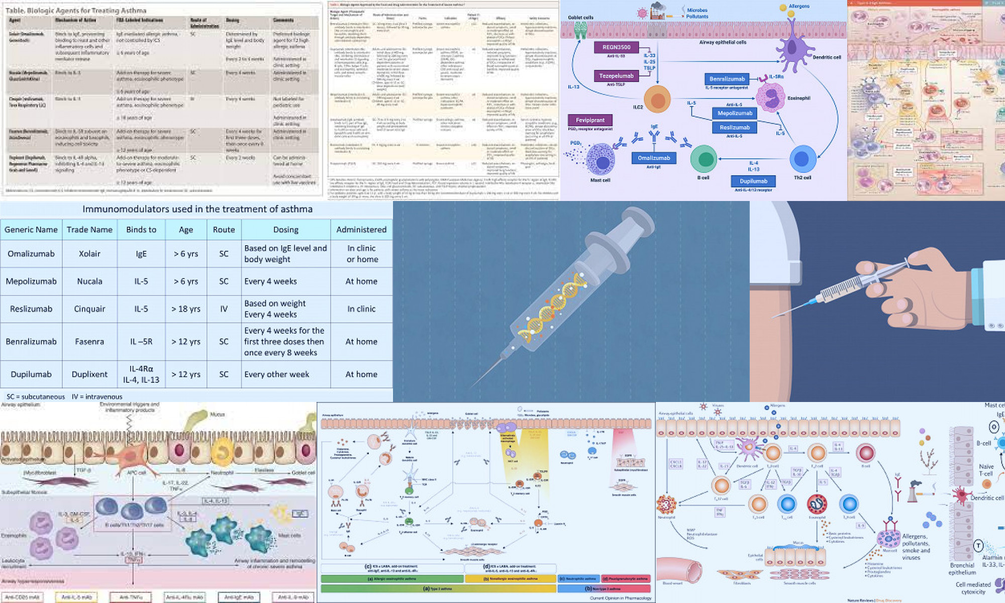
Task: Click the 'Current Opinion in Pharmacology' caption
Action: (621, 598)
